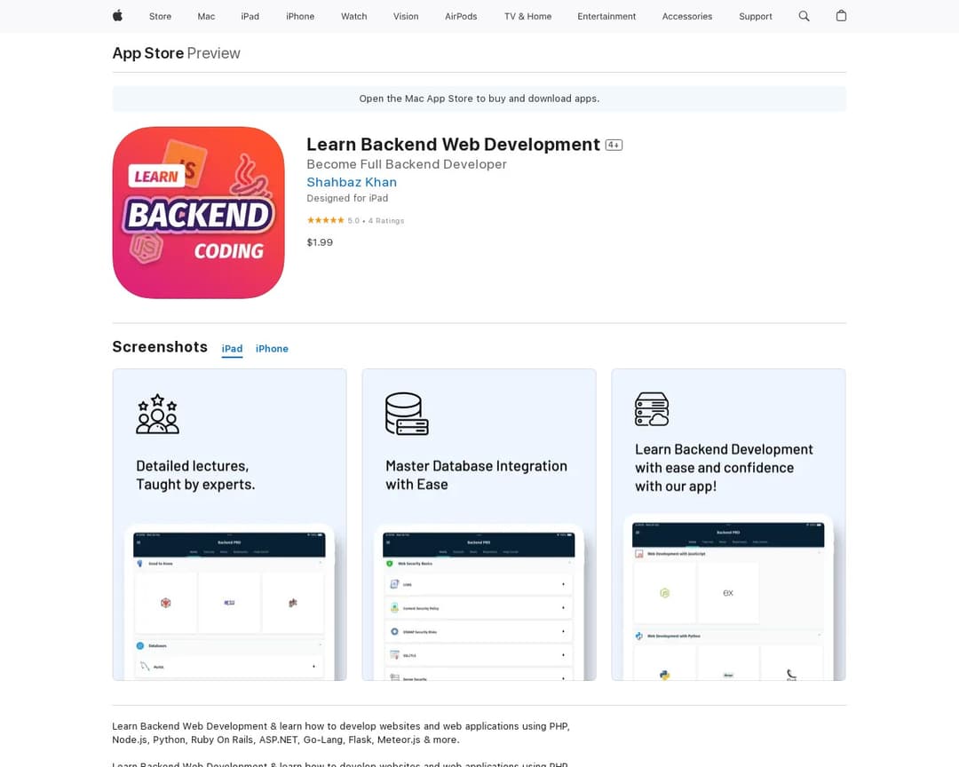The width and height of the screenshot is (959, 767).
Task: Click the Mac App Store banner
Action: [x=479, y=99]
